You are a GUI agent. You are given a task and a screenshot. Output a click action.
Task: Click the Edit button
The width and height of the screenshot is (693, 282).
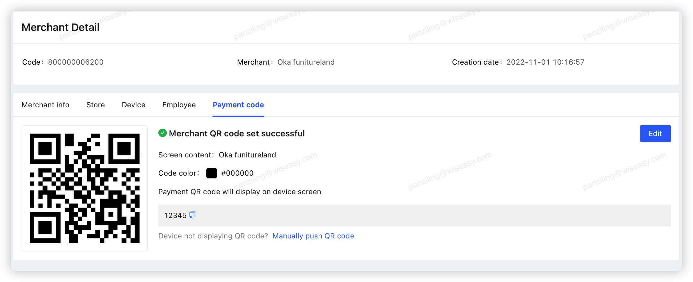(655, 134)
